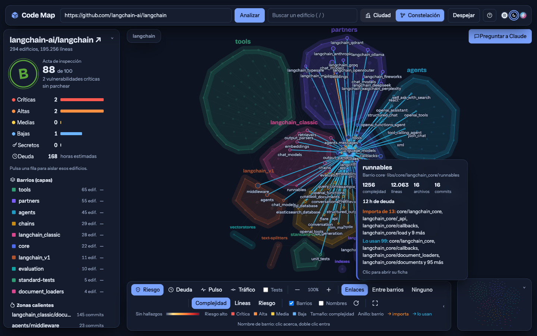537x336 pixels.
Task: Dash toggle on the langchain_classic district row
Action: coord(102,235)
